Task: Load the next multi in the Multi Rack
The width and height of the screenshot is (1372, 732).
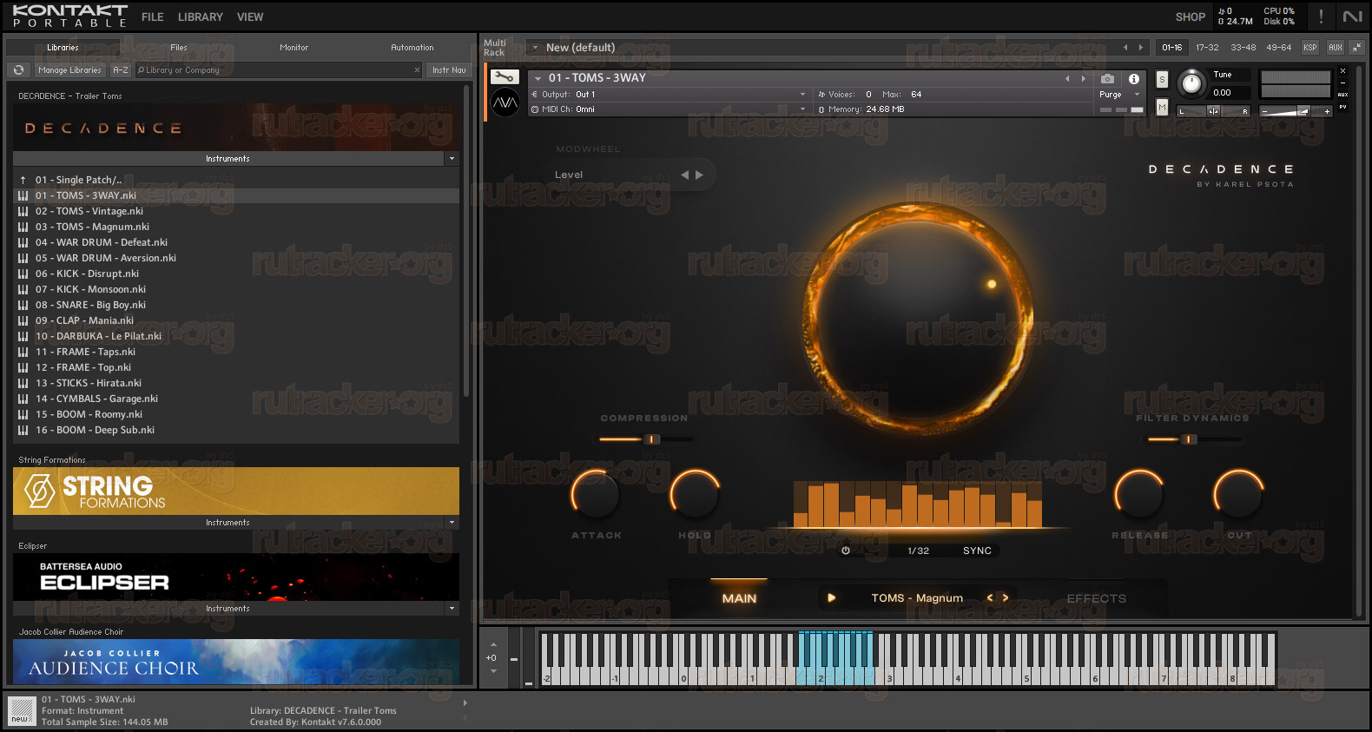Action: pos(1141,48)
